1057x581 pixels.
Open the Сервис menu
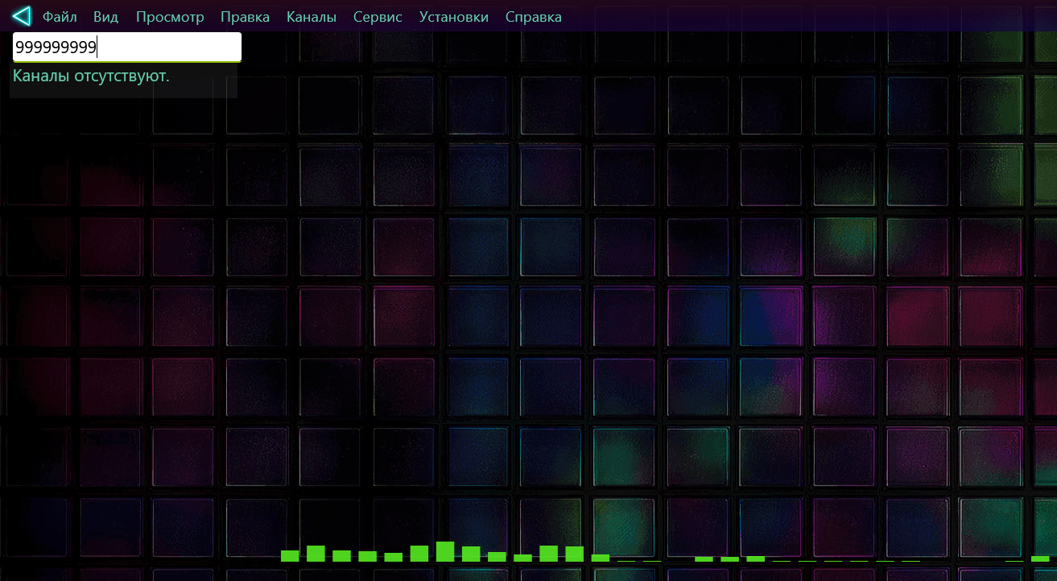click(x=378, y=17)
